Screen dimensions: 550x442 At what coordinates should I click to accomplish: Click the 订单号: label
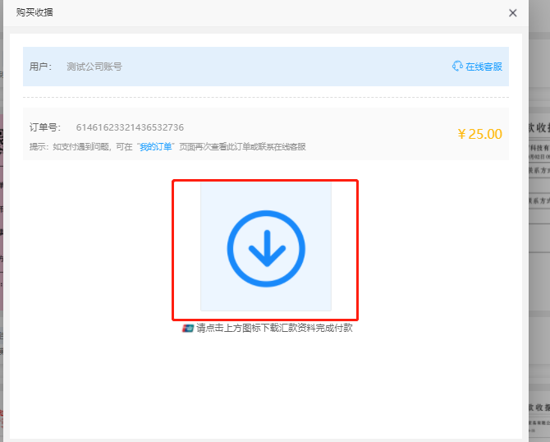pos(45,127)
